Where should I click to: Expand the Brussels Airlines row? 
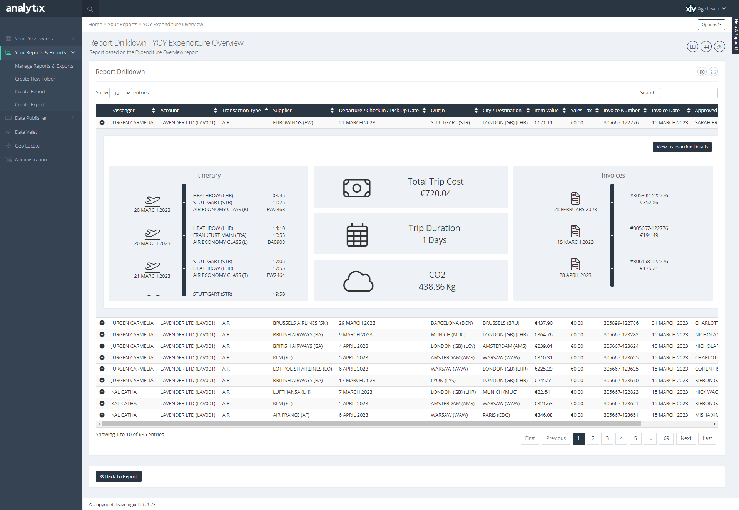coord(102,323)
